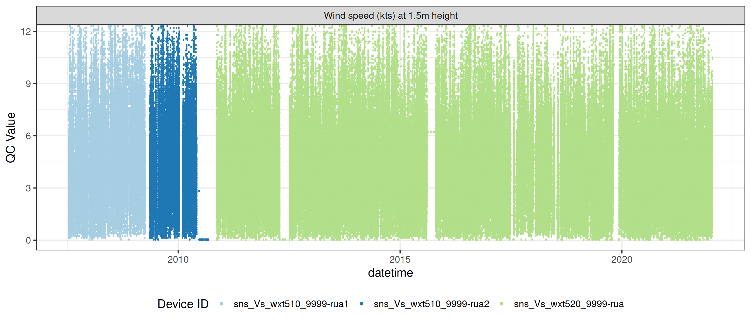Click the green wxt520 rua legend dot
Screen dimensions: 751x322
coord(502,304)
